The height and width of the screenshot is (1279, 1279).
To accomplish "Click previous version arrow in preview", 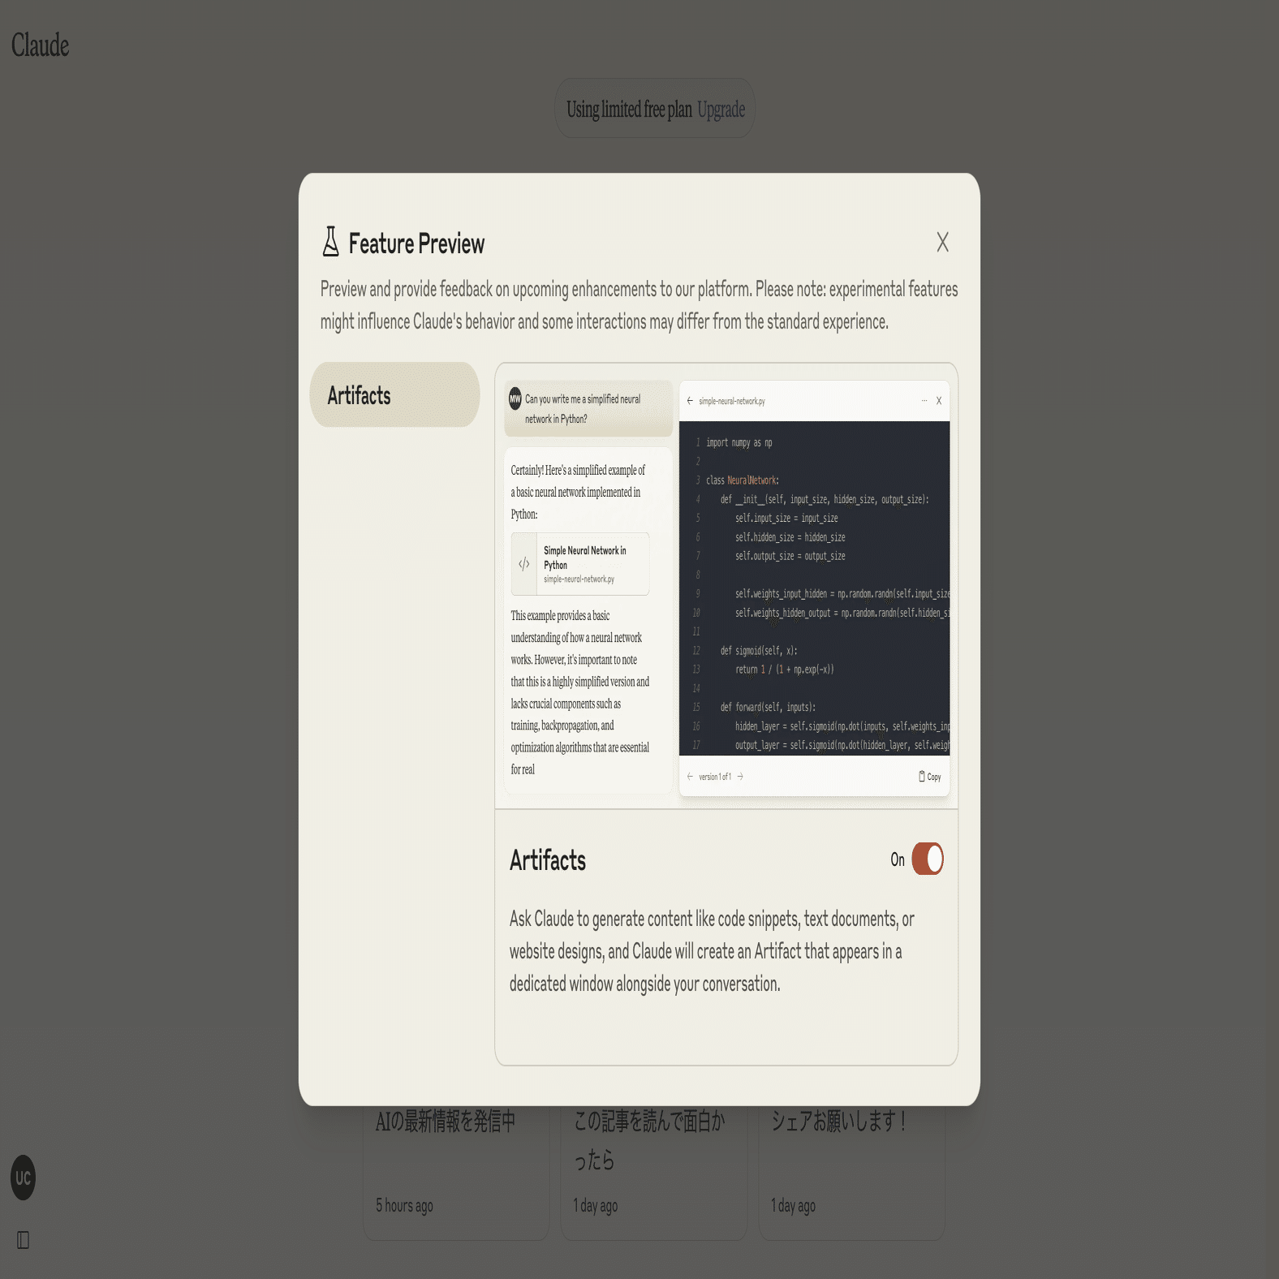I will tap(690, 777).
